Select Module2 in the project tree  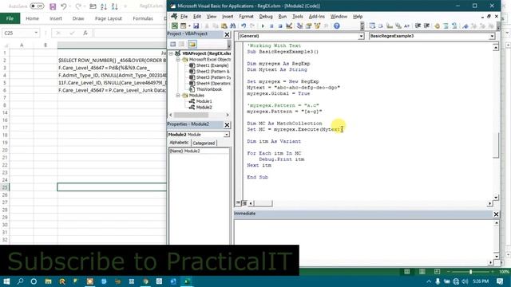[204, 108]
